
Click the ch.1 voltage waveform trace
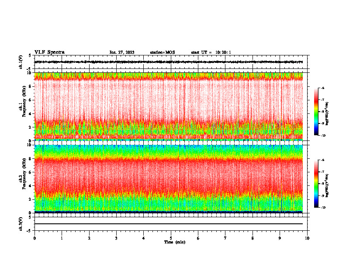[169, 62]
